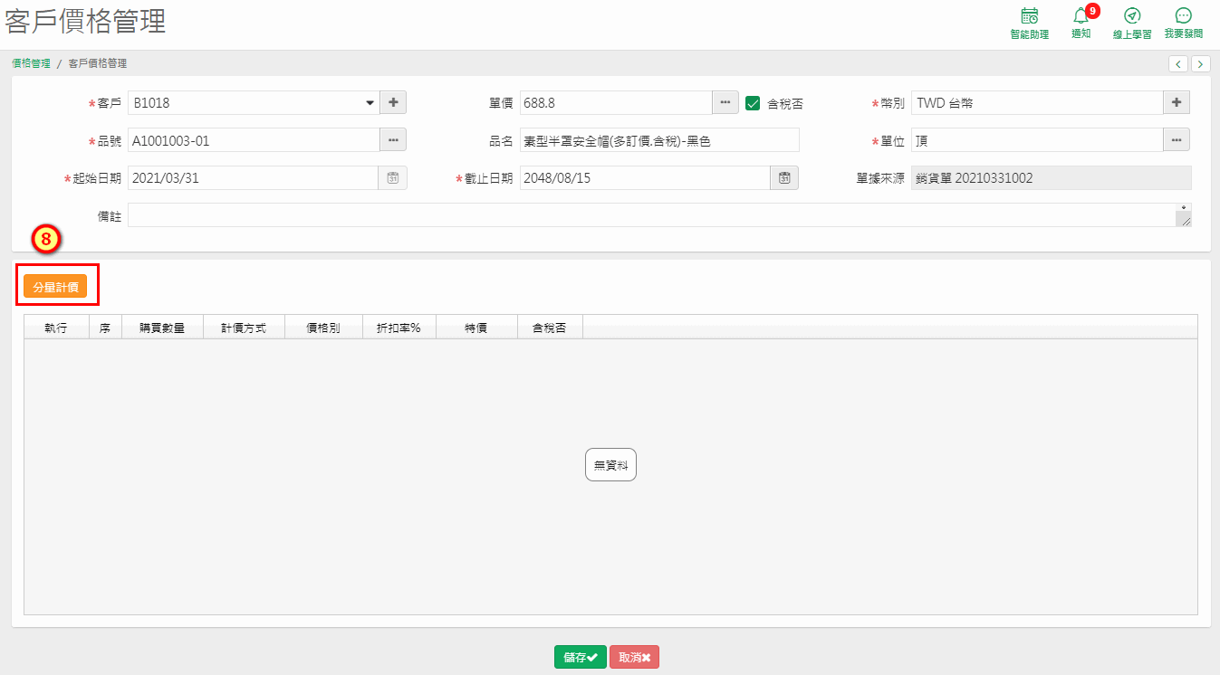Open lookup ellipsis beside 品號 field
The width and height of the screenshot is (1220, 675).
point(393,139)
